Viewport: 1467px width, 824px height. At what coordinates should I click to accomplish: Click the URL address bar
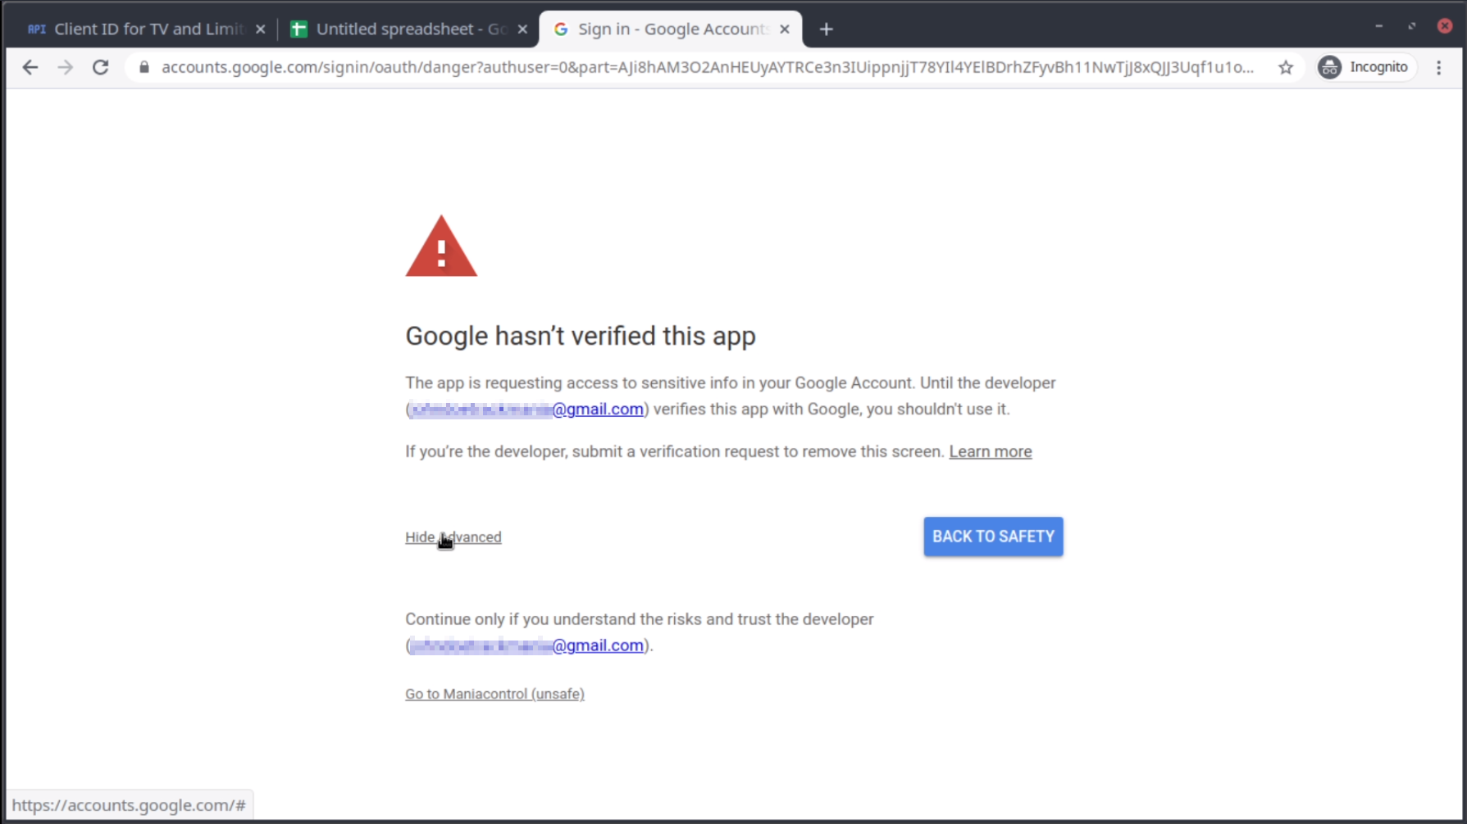[x=705, y=67]
